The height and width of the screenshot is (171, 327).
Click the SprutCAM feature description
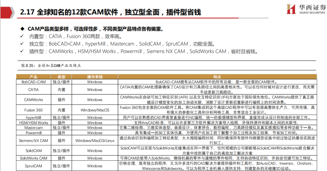217,166
